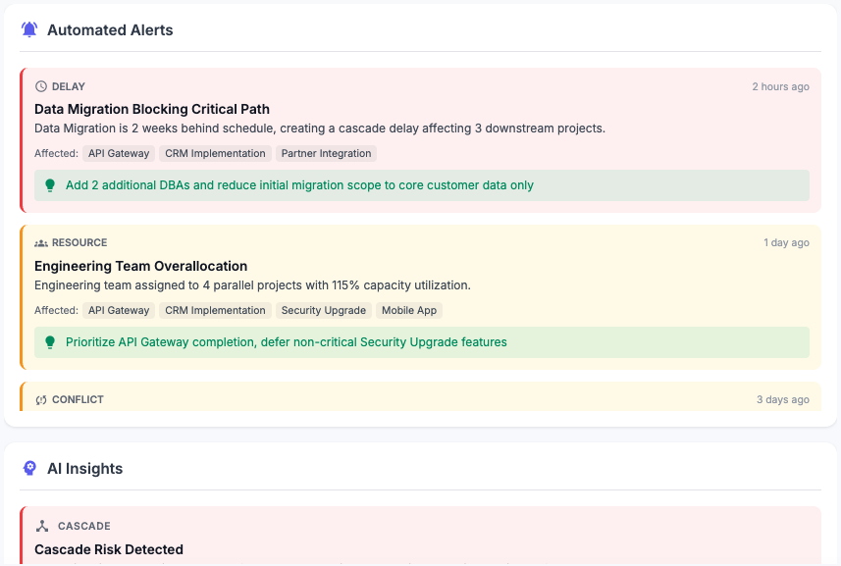Click the DELAY label
This screenshot has height=566, width=841.
(68, 87)
